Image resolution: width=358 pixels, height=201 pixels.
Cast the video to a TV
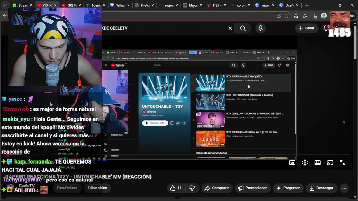pos(330,163)
